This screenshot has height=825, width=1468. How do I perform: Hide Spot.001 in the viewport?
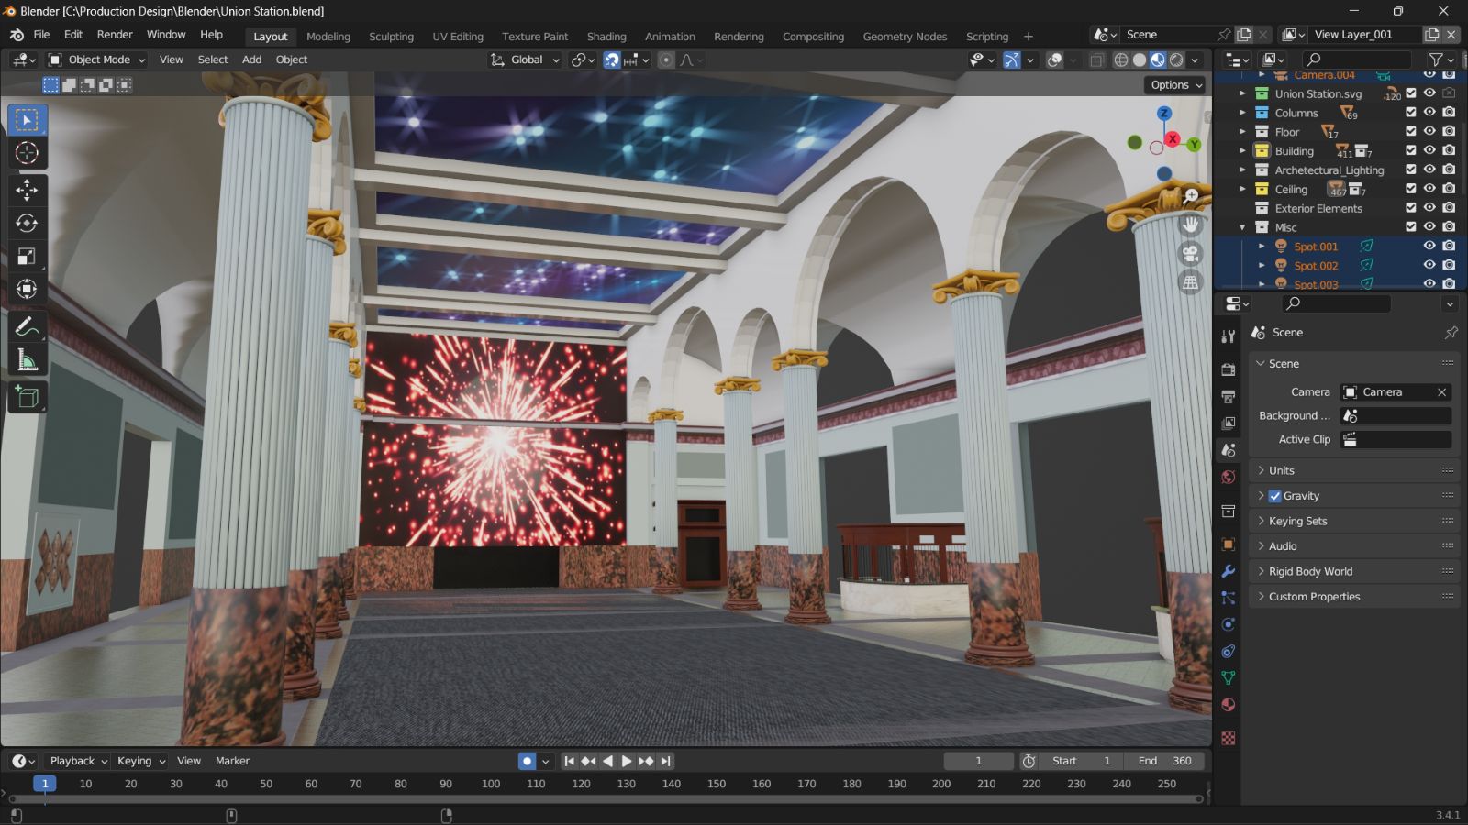point(1429,247)
